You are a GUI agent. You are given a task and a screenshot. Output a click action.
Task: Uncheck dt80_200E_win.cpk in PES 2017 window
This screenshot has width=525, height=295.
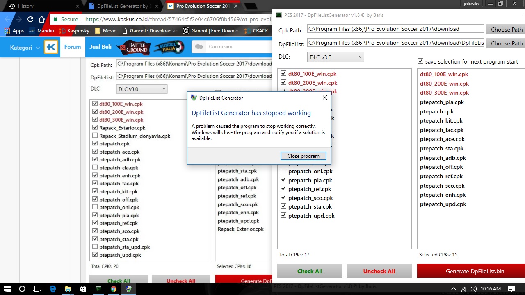[x=283, y=82]
